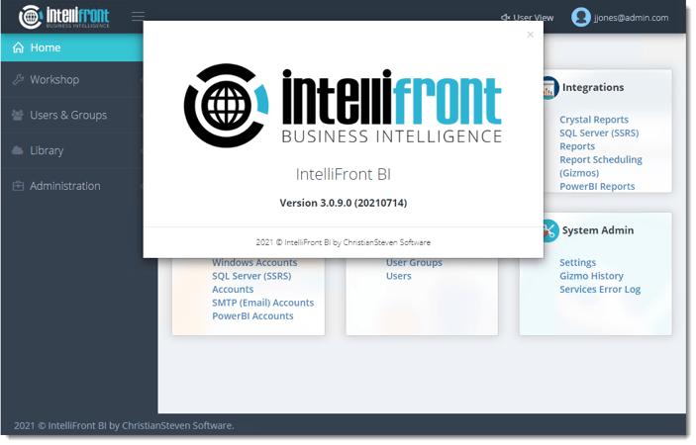Click the IntelliFront logo in the About dialog
This screenshot has height=445, width=696.
click(343, 106)
